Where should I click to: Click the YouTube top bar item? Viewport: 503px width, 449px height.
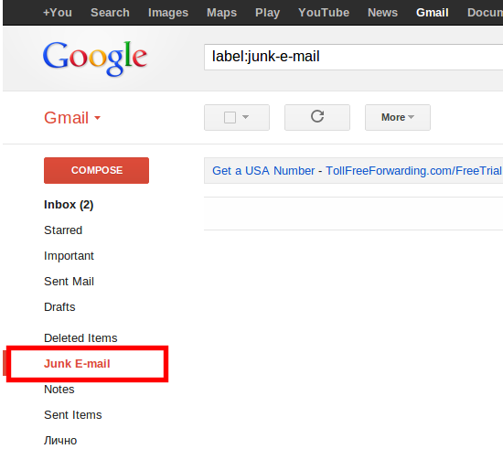point(324,13)
